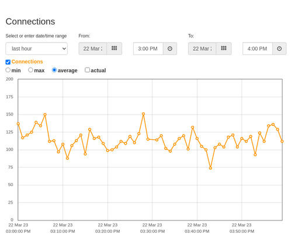Click the last data point on the chart
292x235 pixels.
(x=282, y=141)
